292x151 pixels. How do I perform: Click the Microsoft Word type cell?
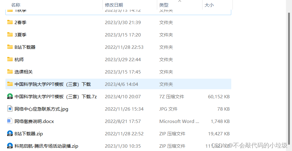[179, 121]
